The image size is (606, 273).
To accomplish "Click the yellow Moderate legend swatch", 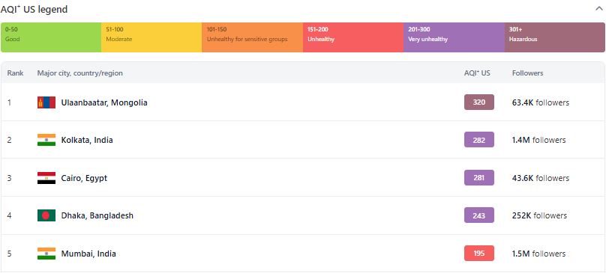I will [x=151, y=37].
